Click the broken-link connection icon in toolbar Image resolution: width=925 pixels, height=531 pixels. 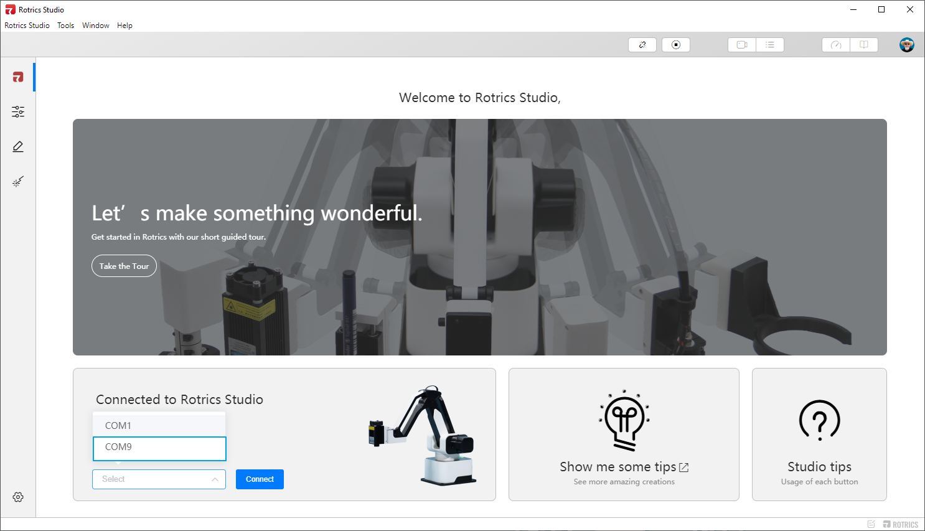click(x=642, y=45)
